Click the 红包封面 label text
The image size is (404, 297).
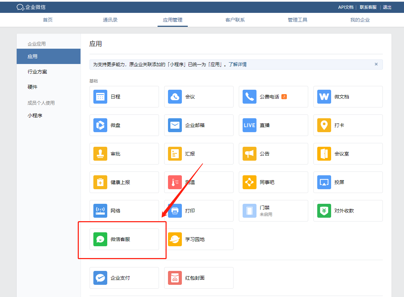pos(195,278)
